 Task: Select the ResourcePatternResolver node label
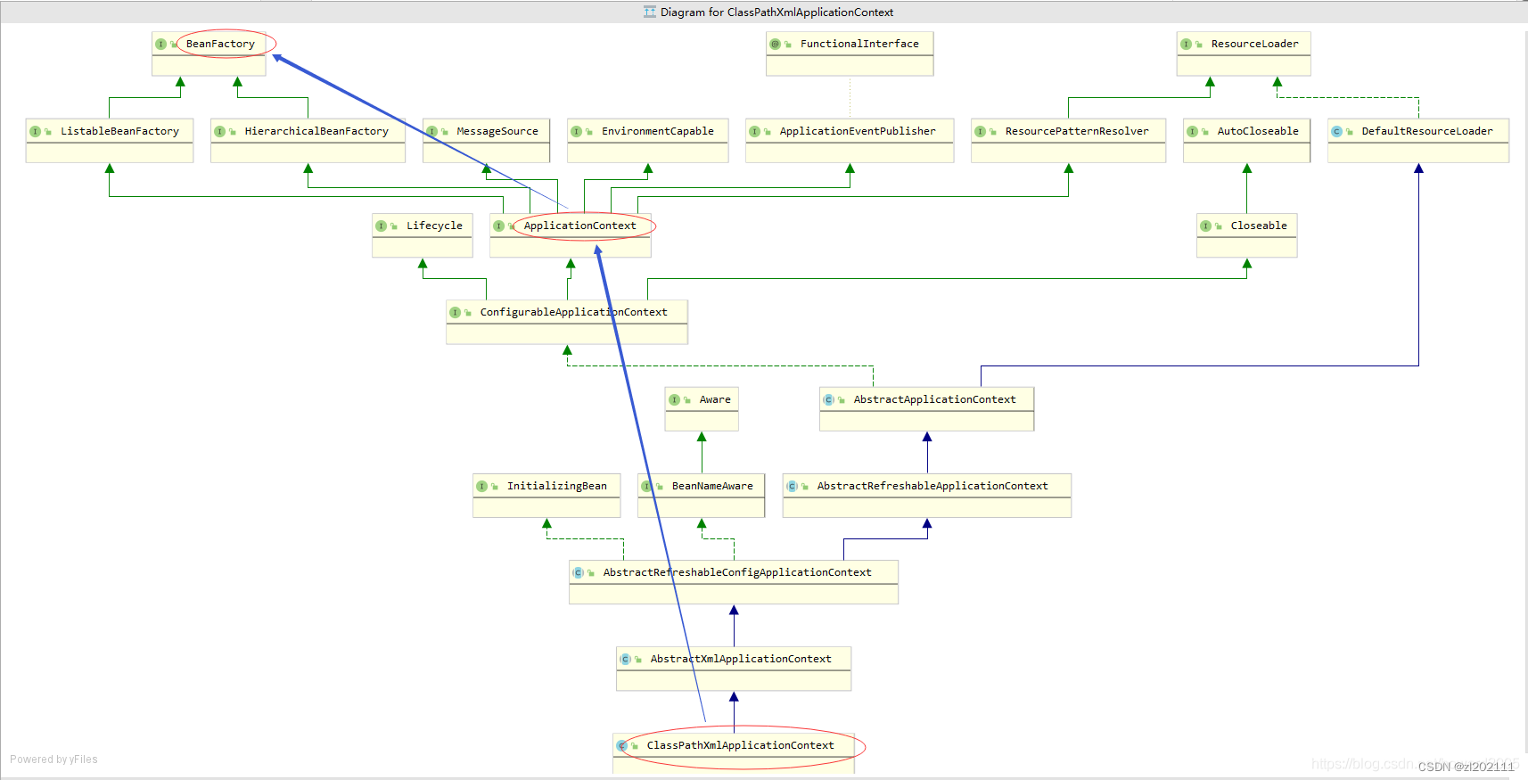click(x=1077, y=131)
